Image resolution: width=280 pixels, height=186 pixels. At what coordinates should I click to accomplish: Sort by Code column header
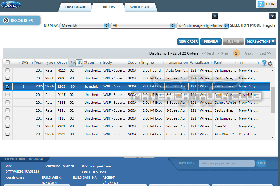[x=132, y=63]
